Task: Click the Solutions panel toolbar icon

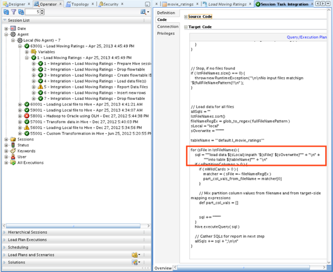Action: pyautogui.click(x=135, y=262)
